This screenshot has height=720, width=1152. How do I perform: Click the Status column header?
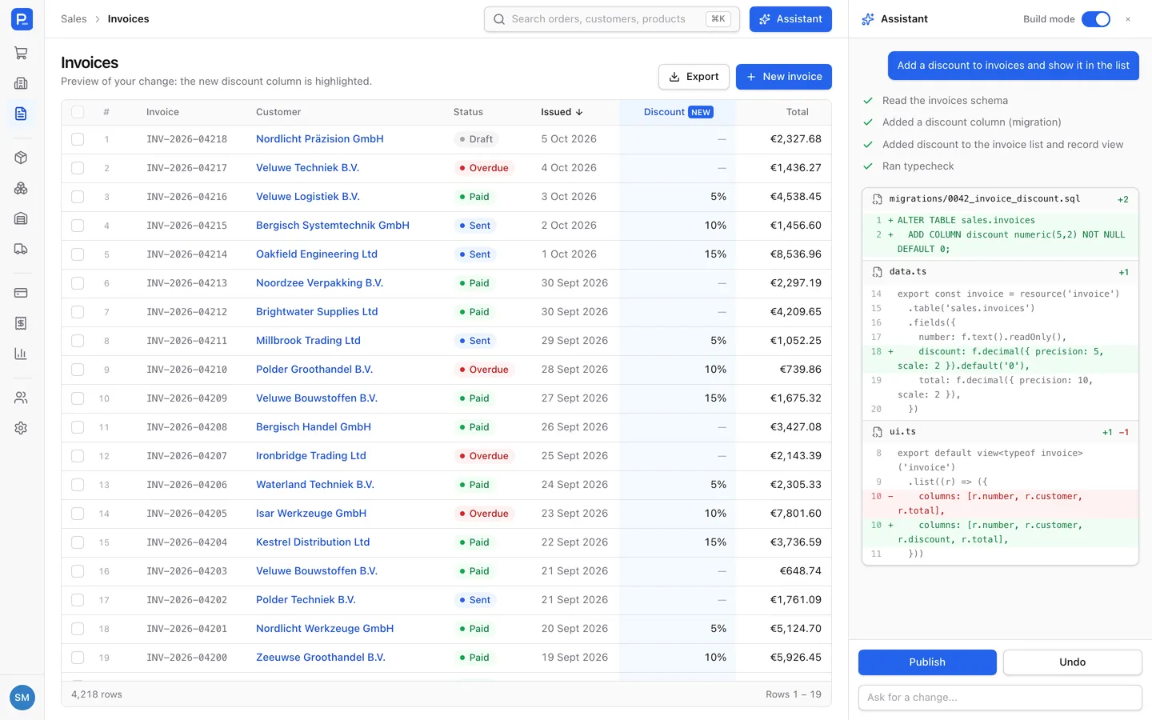468,112
